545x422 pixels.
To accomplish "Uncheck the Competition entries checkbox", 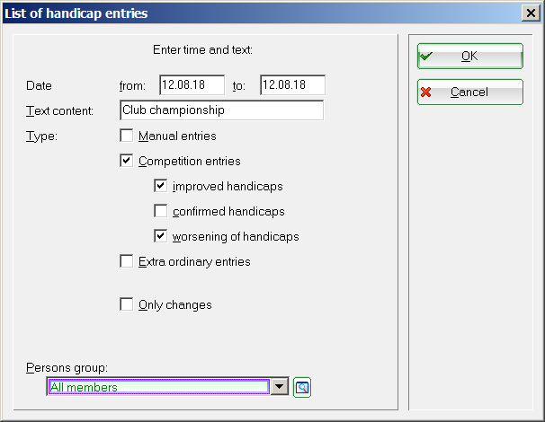I will [126, 161].
